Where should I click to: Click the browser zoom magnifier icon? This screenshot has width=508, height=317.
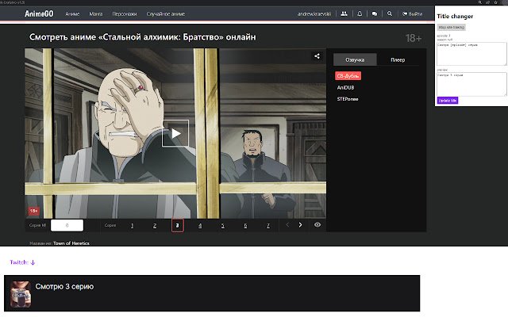(x=479, y=2)
